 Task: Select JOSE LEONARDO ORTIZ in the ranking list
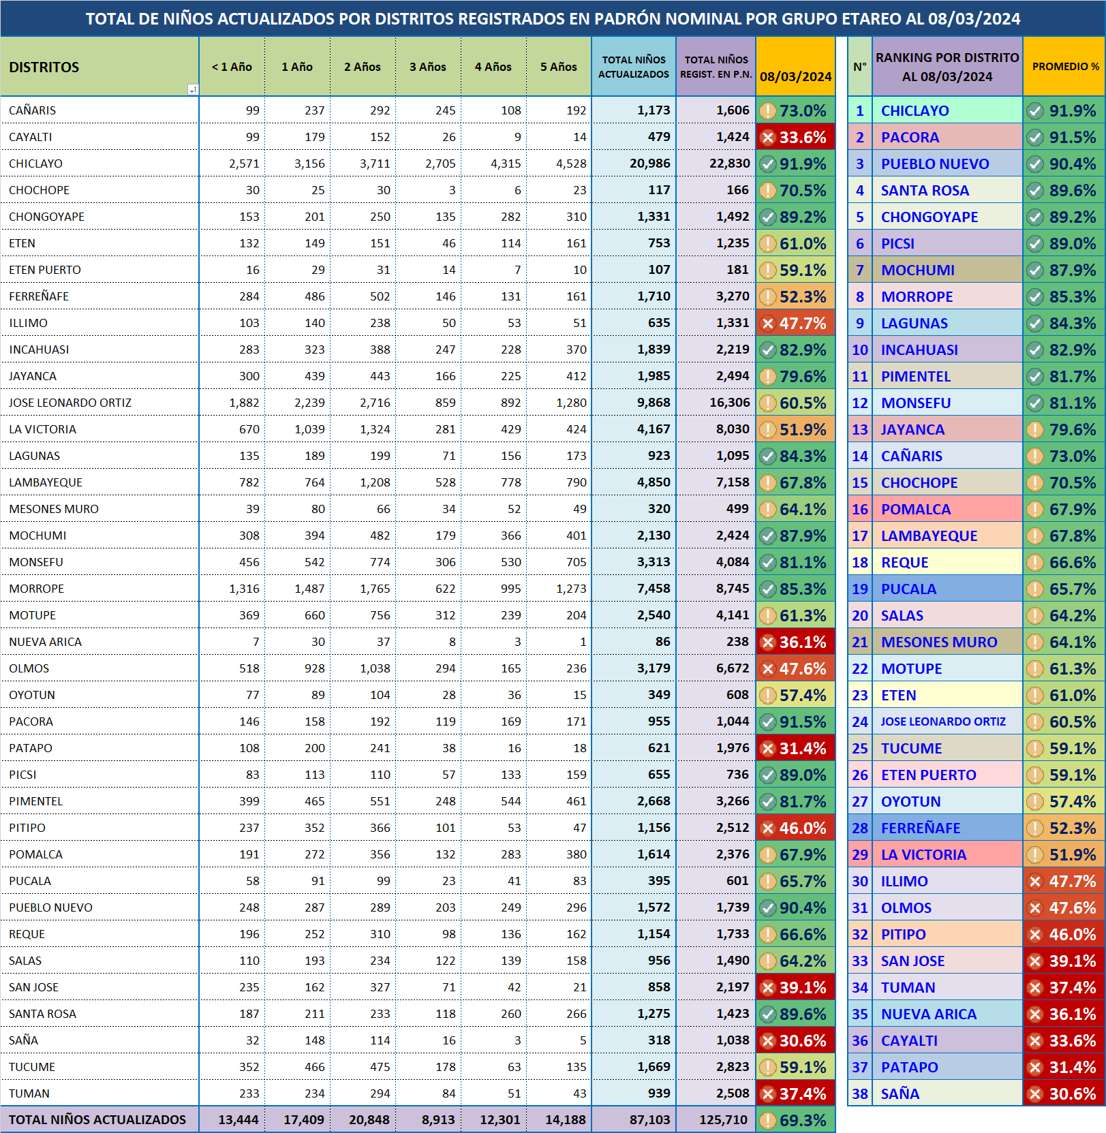coord(943,721)
